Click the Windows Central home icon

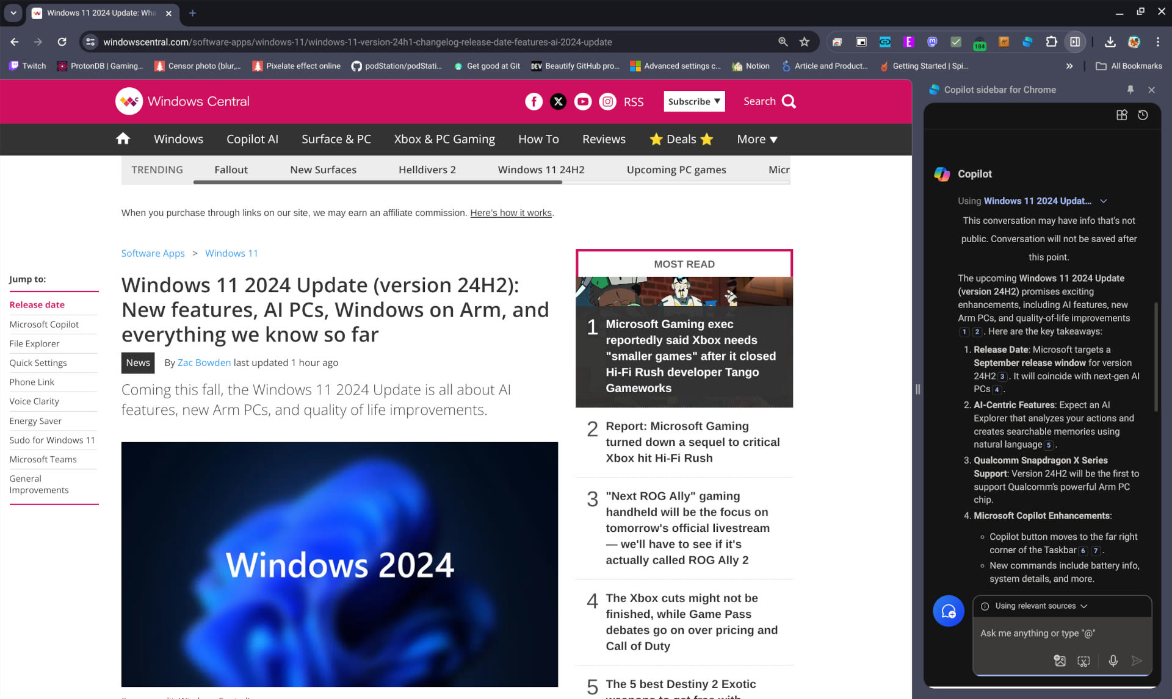coord(124,140)
